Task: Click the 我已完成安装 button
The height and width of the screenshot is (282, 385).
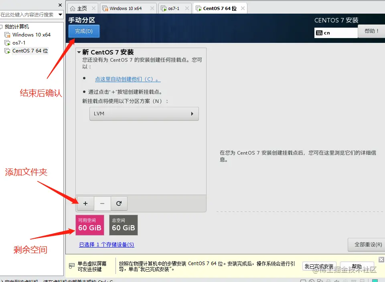Action: 319,266
